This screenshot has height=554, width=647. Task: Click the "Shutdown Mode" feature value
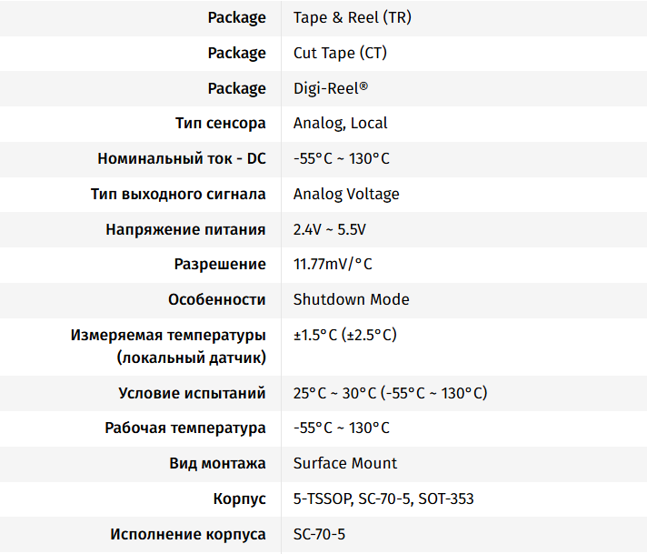point(351,299)
